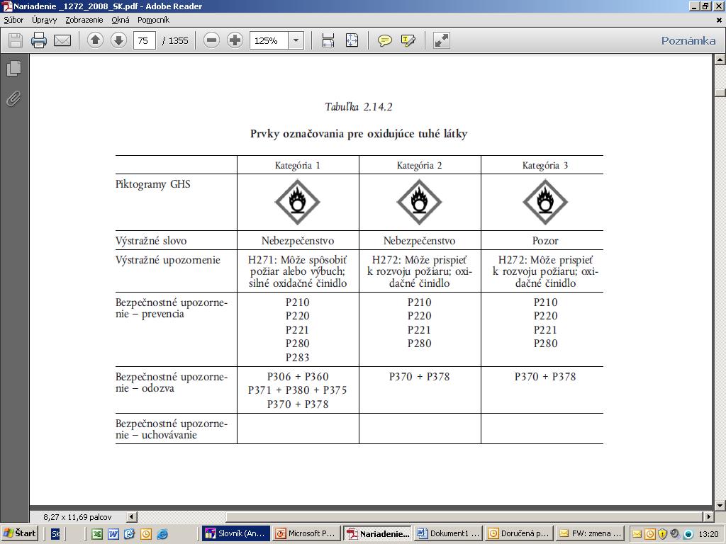Click the SK language indicator

(55, 534)
